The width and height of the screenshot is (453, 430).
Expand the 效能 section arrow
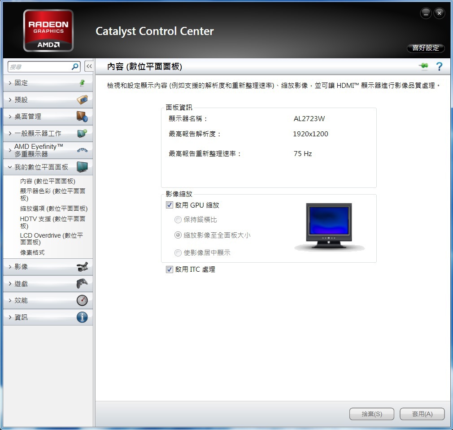coord(10,300)
